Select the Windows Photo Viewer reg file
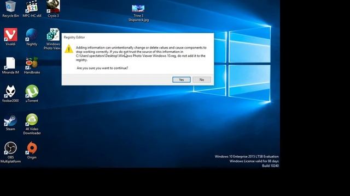Image resolution: width=350 pixels, height=196 pixels. tap(53, 39)
